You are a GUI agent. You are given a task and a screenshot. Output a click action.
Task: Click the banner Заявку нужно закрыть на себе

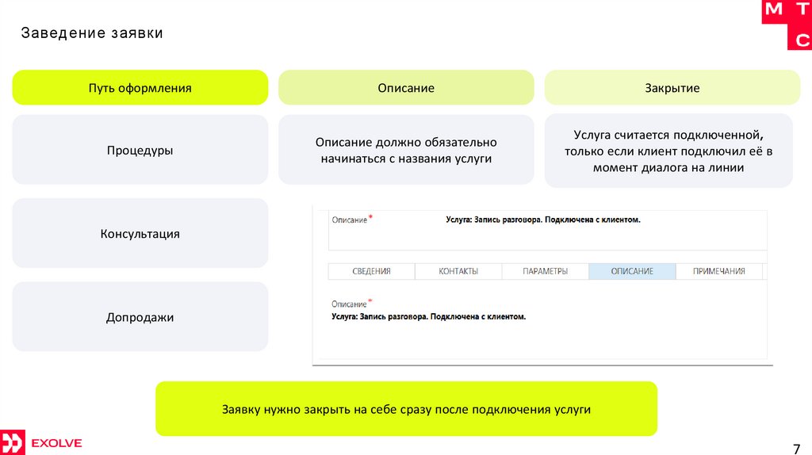406,409
